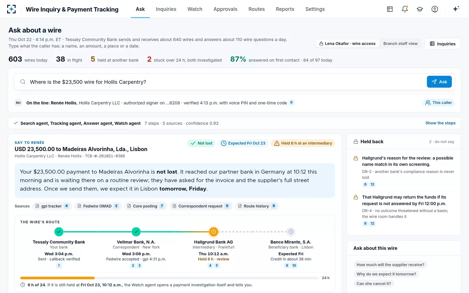Click the app logo icon
Image resolution: width=469 pixels, height=293 pixels.
[11, 9]
